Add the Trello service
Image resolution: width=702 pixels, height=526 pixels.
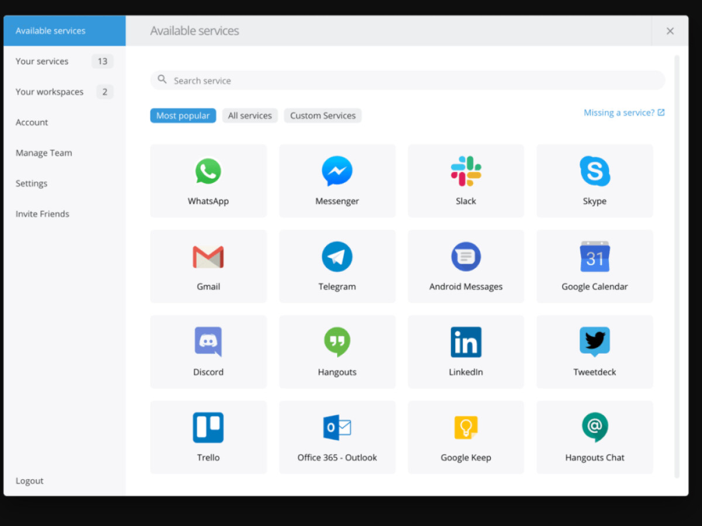tap(208, 437)
